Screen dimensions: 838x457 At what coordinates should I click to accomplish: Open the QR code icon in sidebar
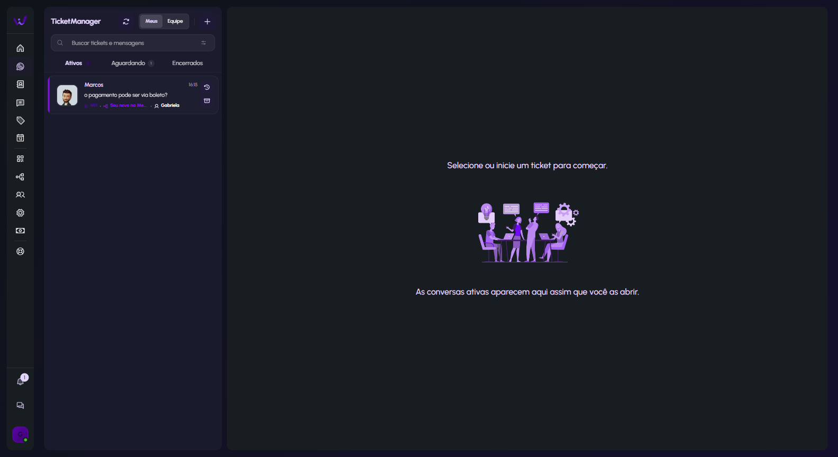click(20, 159)
